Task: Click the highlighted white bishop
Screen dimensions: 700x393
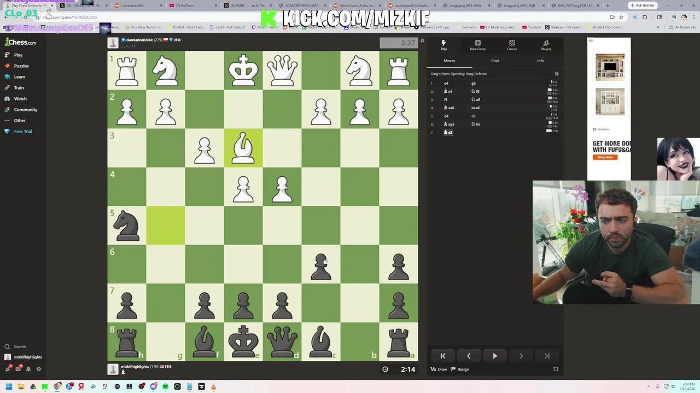Action: [x=243, y=148]
